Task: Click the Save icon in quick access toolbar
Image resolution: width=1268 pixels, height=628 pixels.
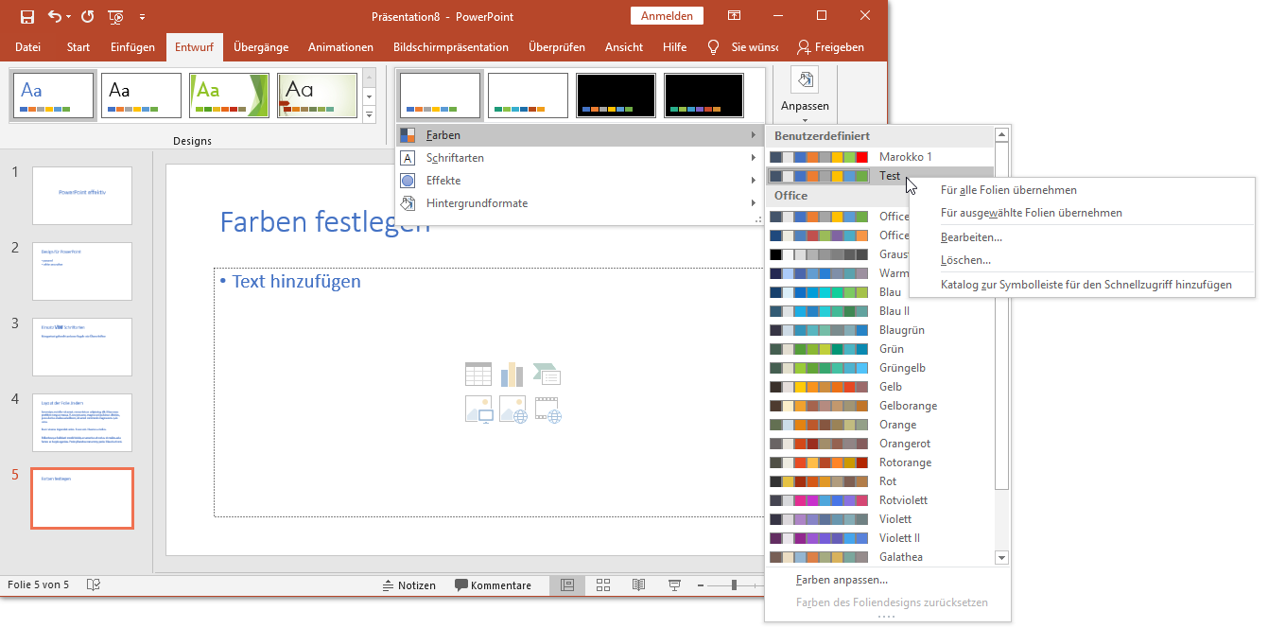Action: click(x=27, y=16)
